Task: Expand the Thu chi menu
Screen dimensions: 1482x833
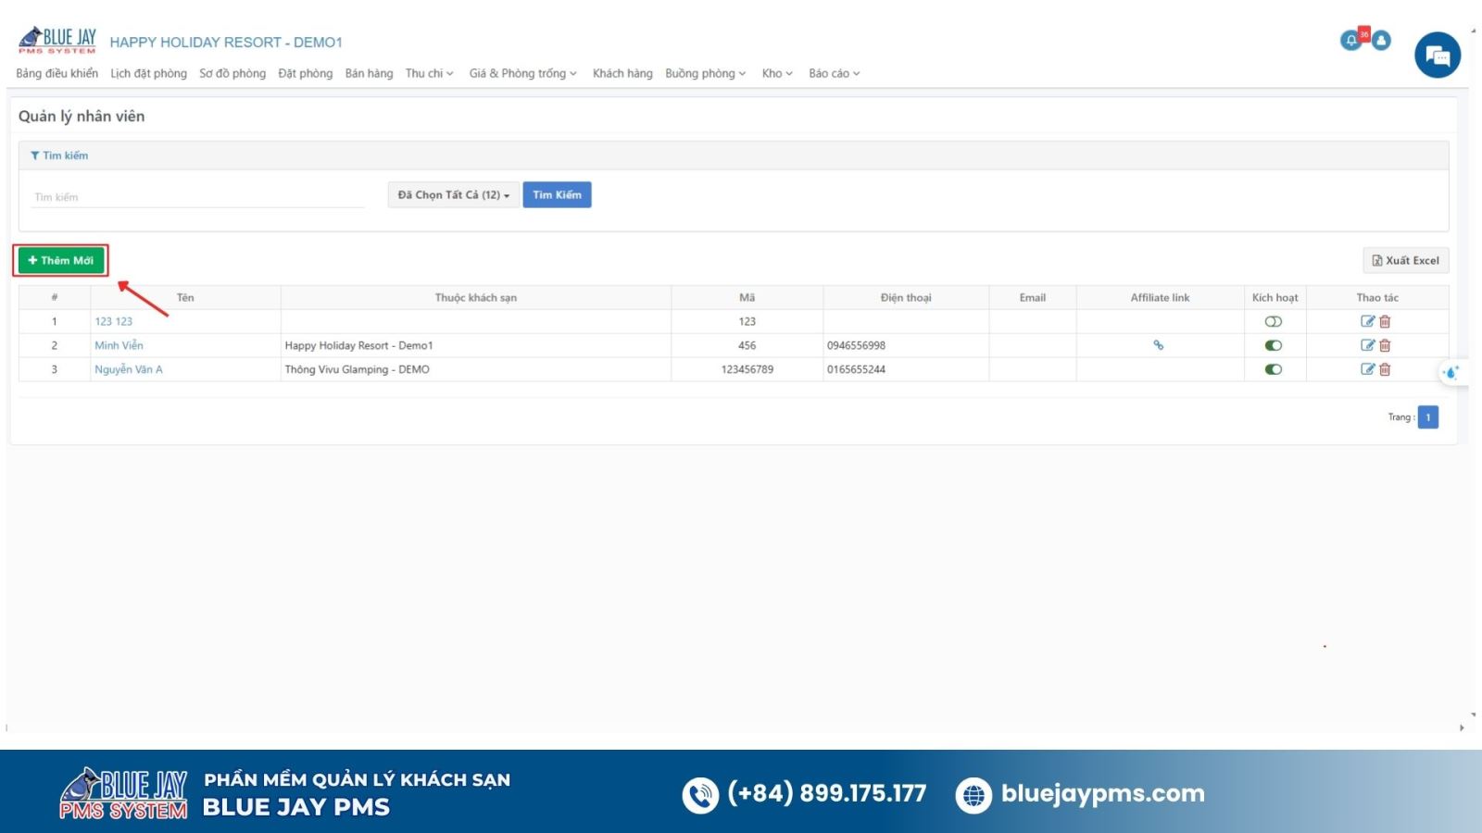Action: (429, 73)
